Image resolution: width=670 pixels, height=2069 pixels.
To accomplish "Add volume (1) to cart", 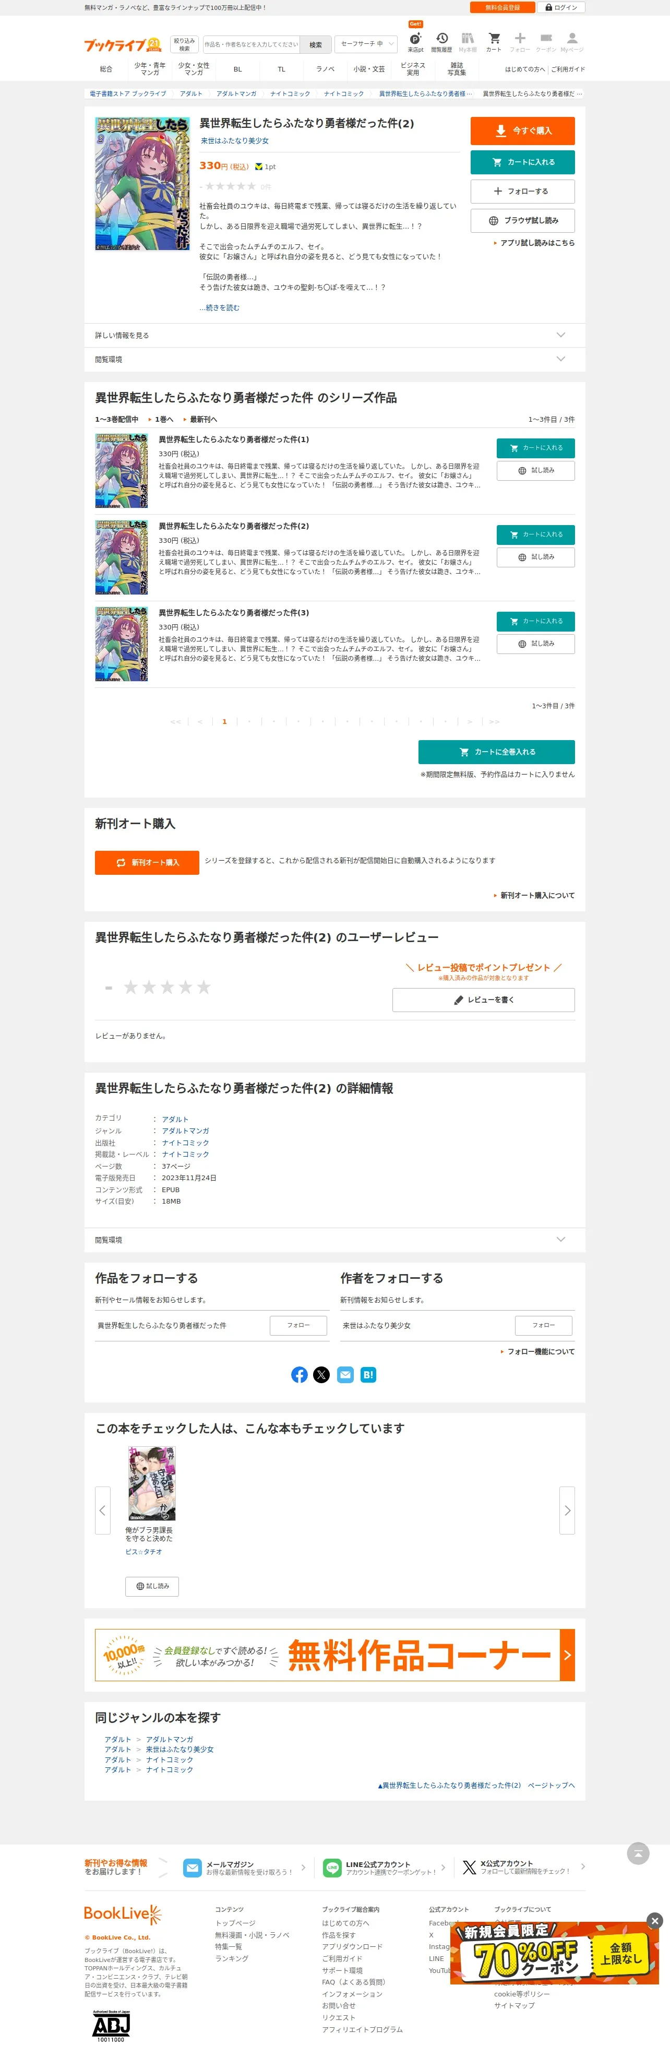I will click(535, 447).
